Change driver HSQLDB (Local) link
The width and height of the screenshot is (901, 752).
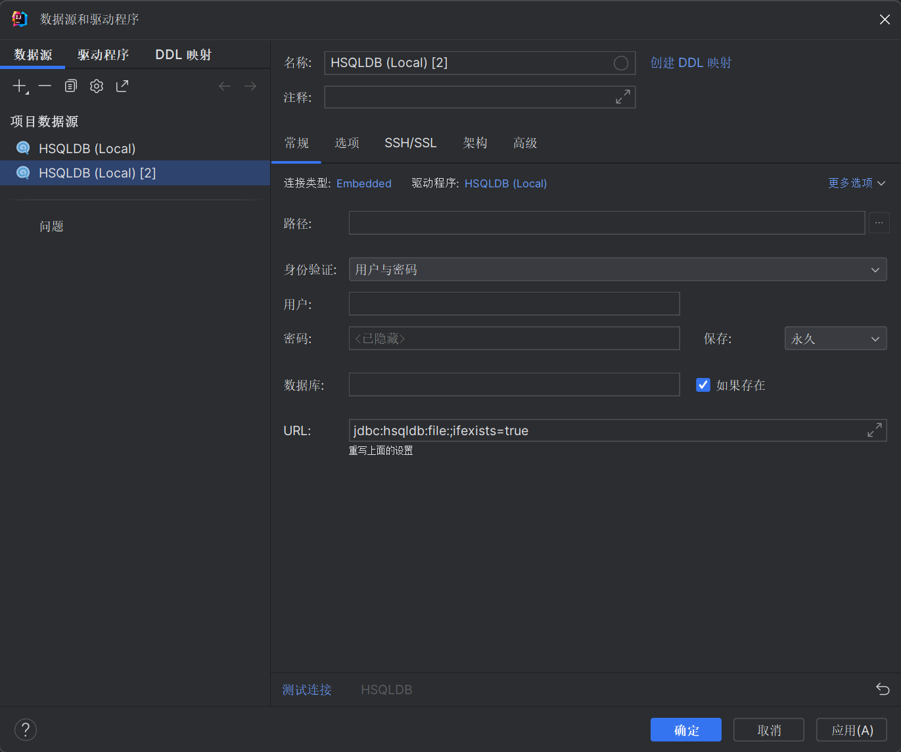(505, 183)
